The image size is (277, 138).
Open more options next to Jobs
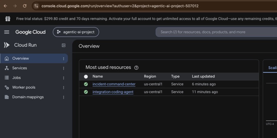click(64, 78)
